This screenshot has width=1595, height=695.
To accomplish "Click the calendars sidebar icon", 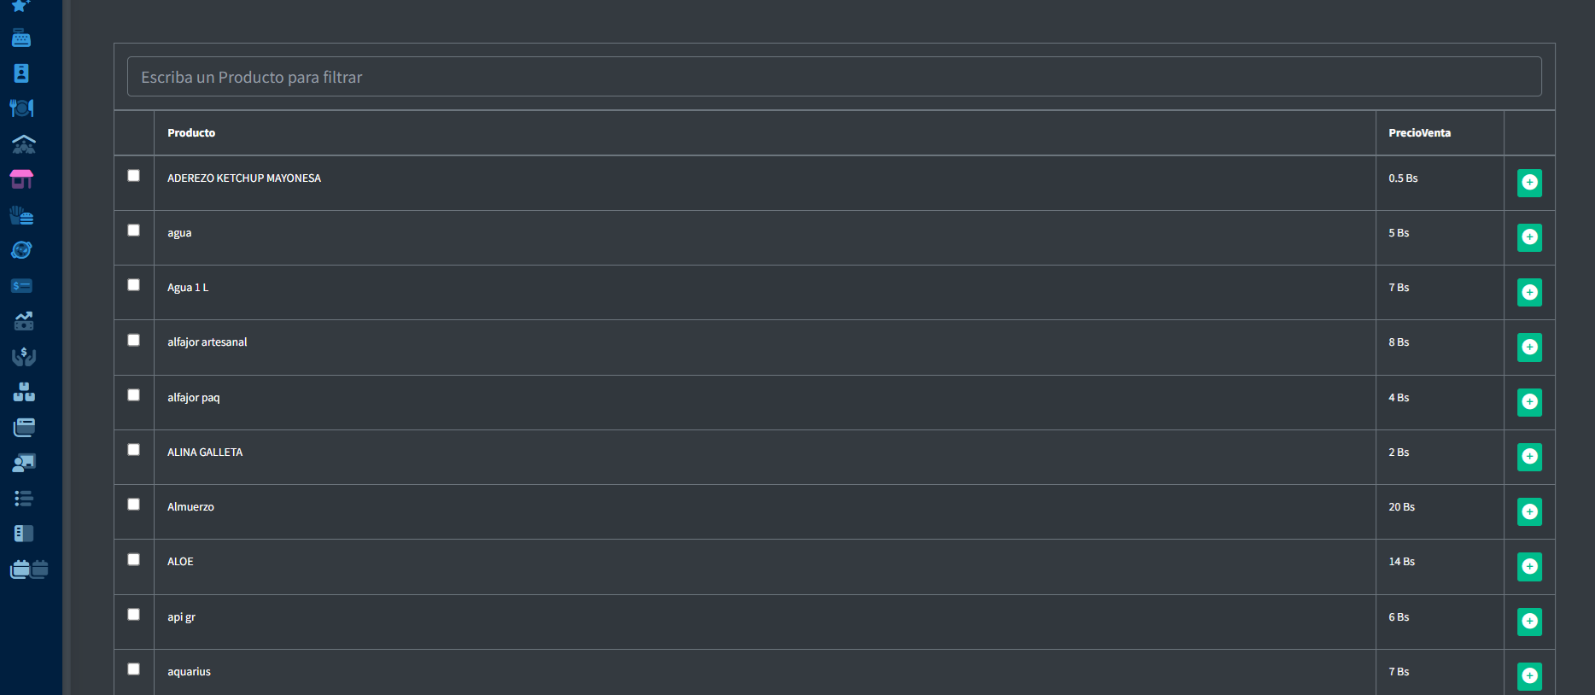I will coord(29,569).
